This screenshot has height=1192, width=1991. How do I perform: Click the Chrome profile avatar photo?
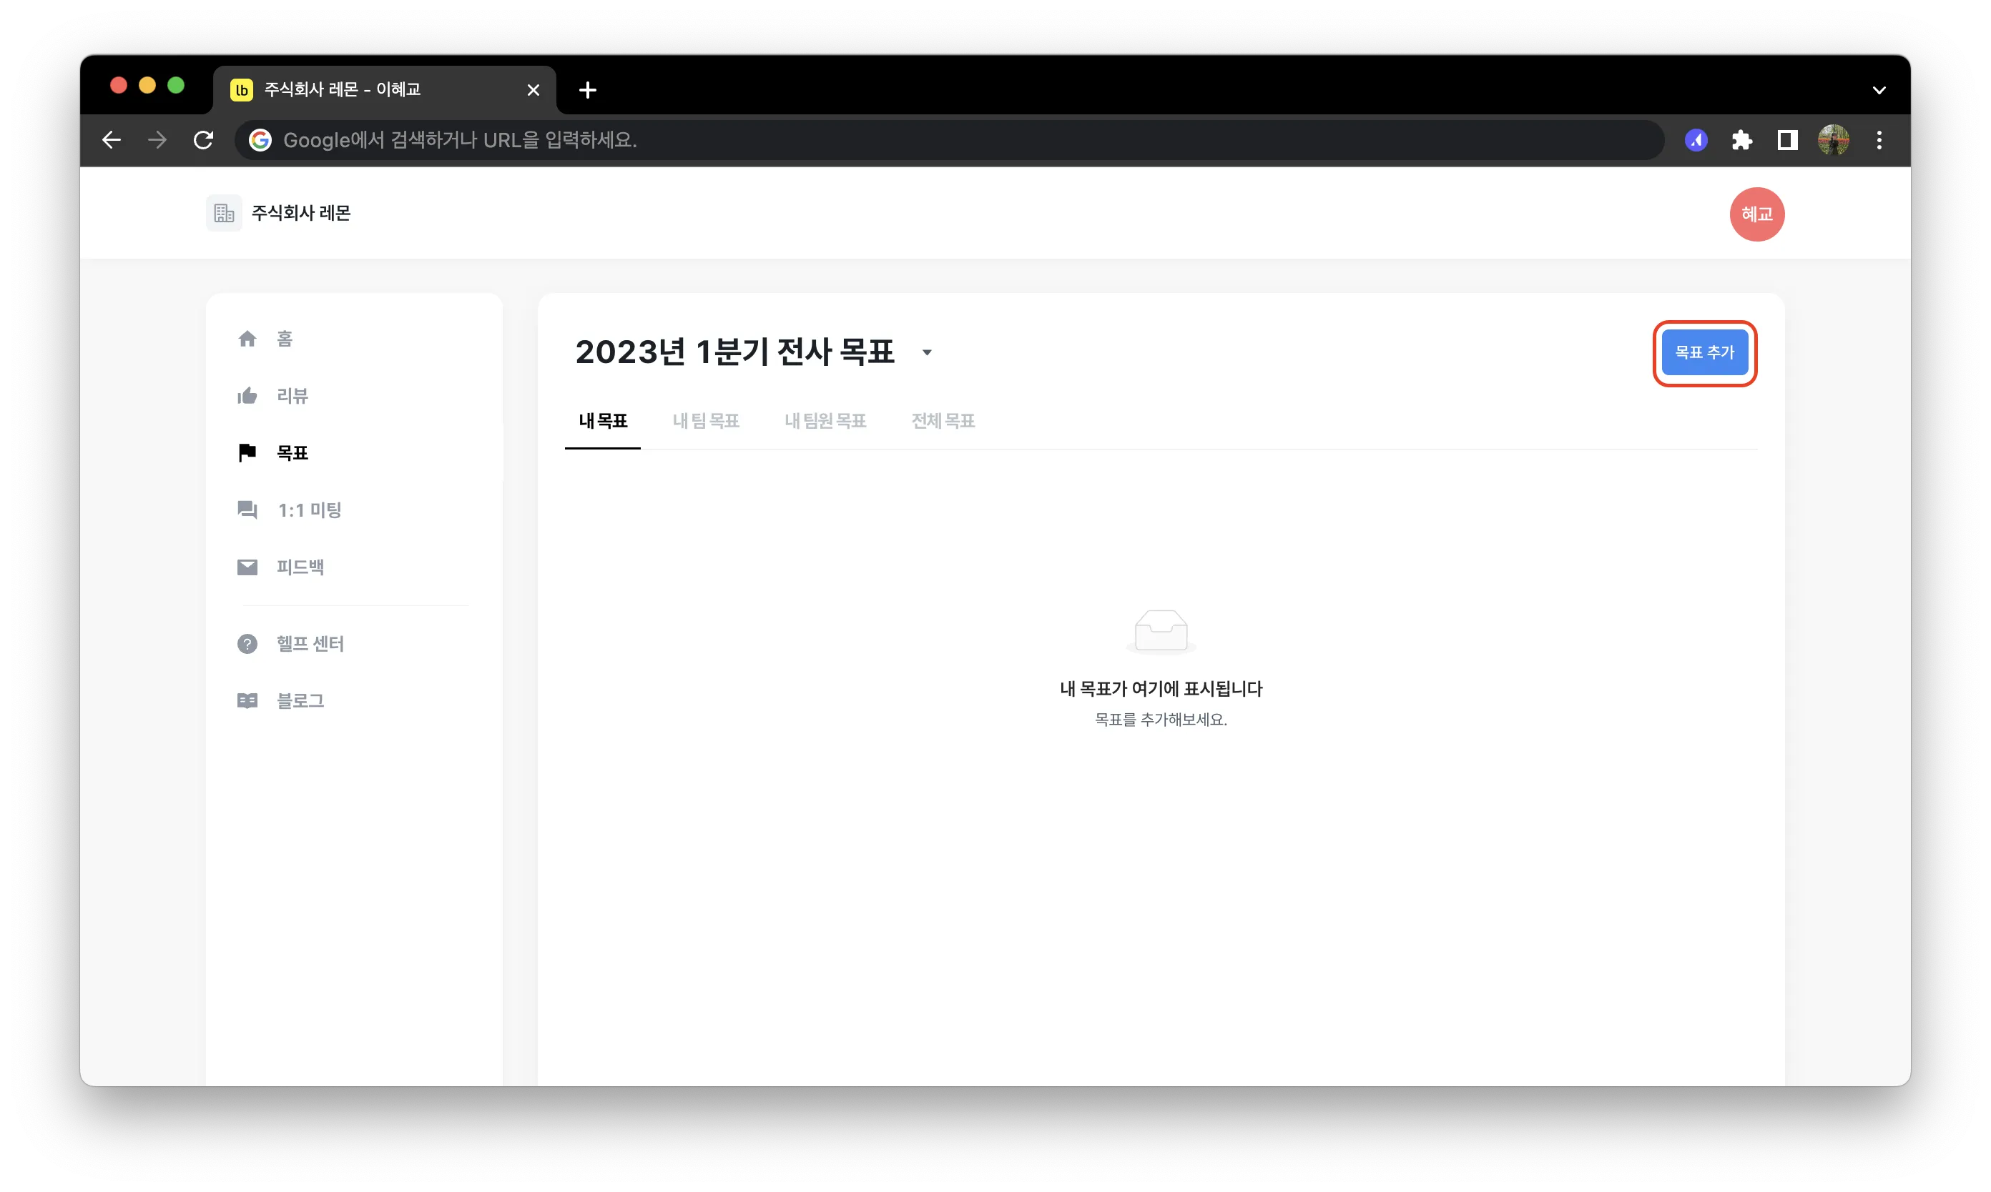(1833, 140)
